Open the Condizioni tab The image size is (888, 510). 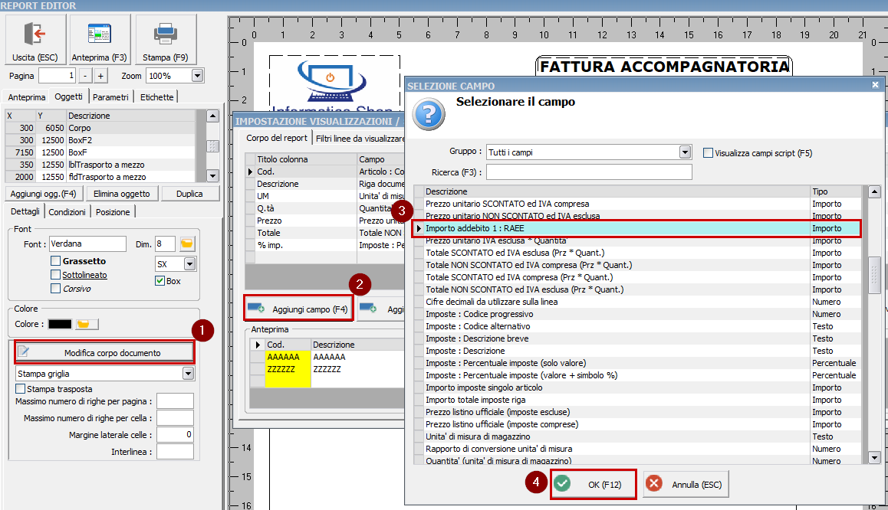[67, 212]
